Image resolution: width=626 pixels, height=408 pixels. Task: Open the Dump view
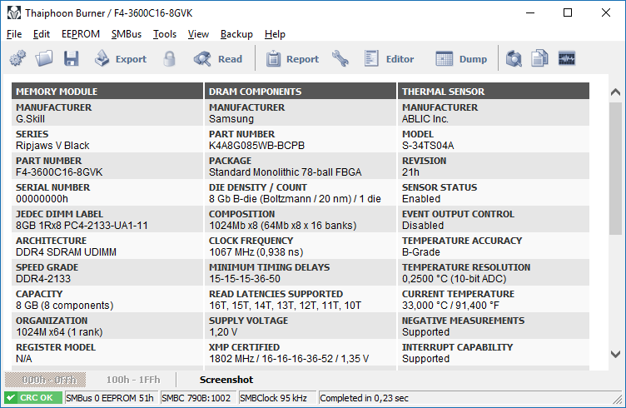[x=461, y=59]
